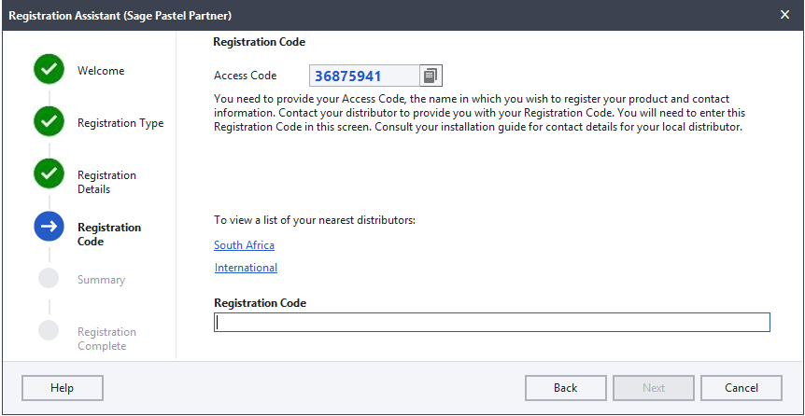This screenshot has height=416, width=805.
Task: Focus the Registration Code input field
Action: (x=492, y=322)
